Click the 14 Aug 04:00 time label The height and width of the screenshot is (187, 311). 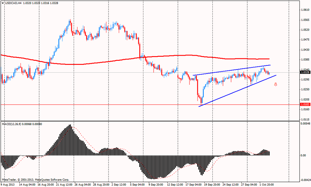(27, 185)
